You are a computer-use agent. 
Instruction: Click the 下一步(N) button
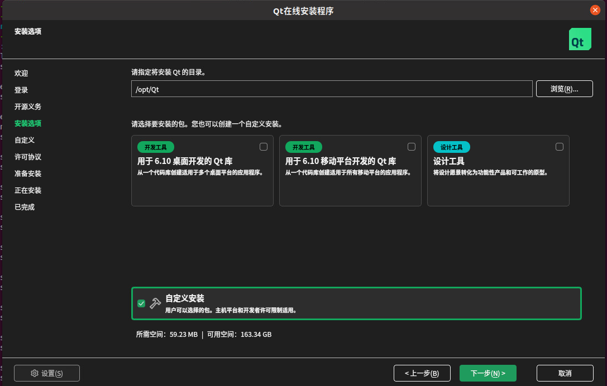[487, 373]
